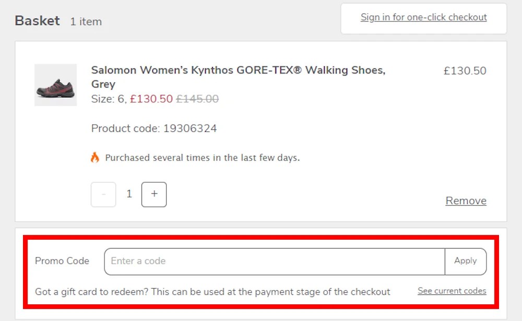Click the 'Size: 6' text
This screenshot has width=522, height=321.
[x=106, y=98]
